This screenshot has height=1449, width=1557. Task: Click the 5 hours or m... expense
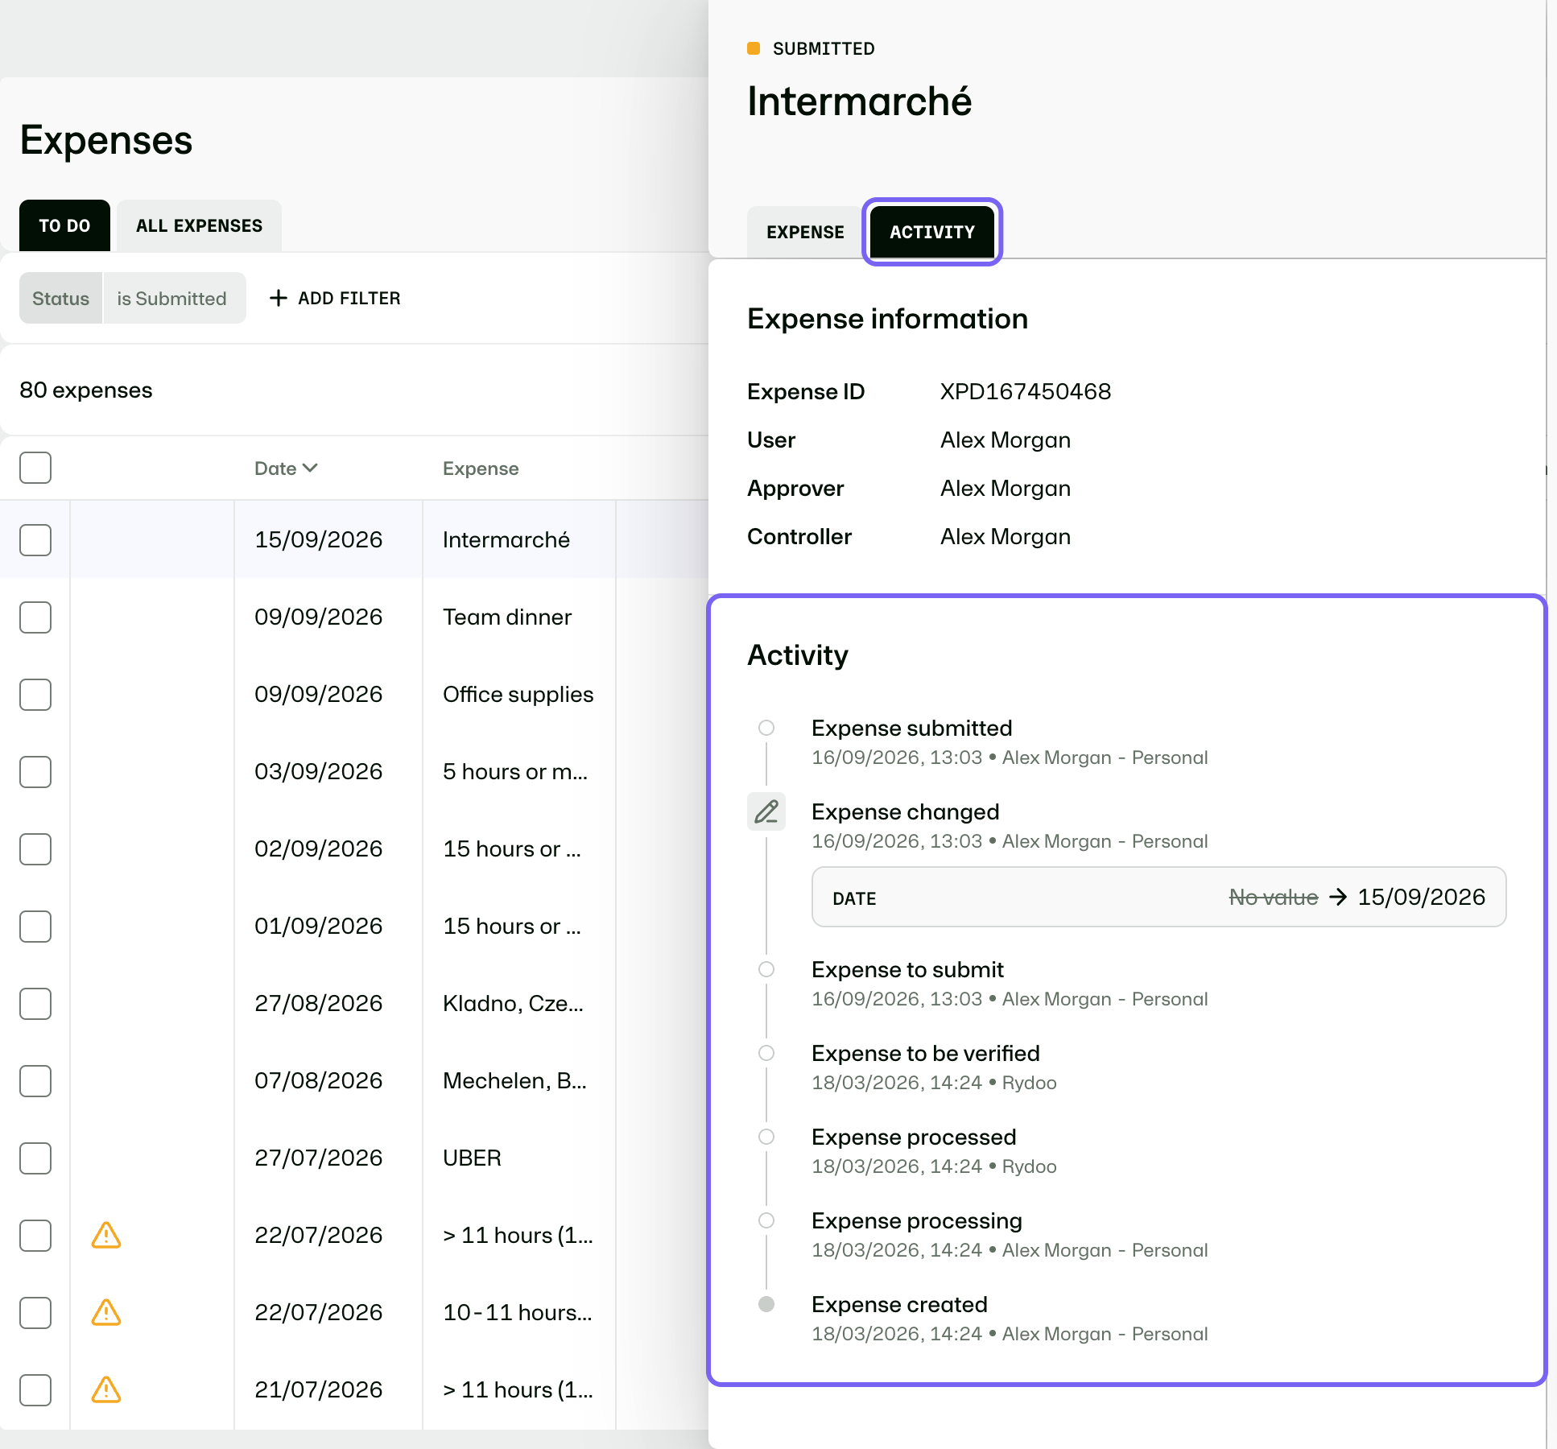(x=515, y=771)
